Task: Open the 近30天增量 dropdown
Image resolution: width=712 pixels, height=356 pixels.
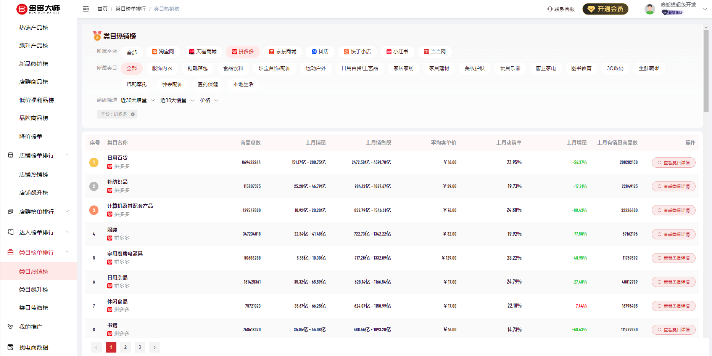Action: point(138,100)
